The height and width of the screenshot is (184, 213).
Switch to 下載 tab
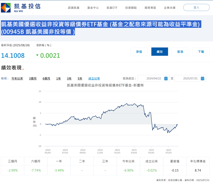coord(201,52)
